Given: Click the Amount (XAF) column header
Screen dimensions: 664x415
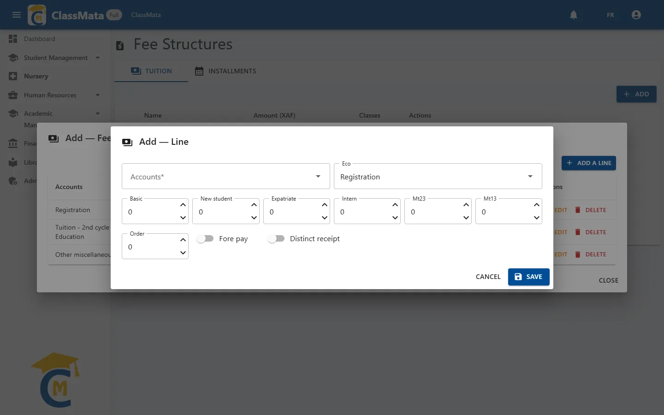Looking at the screenshot, I should pyautogui.click(x=274, y=115).
